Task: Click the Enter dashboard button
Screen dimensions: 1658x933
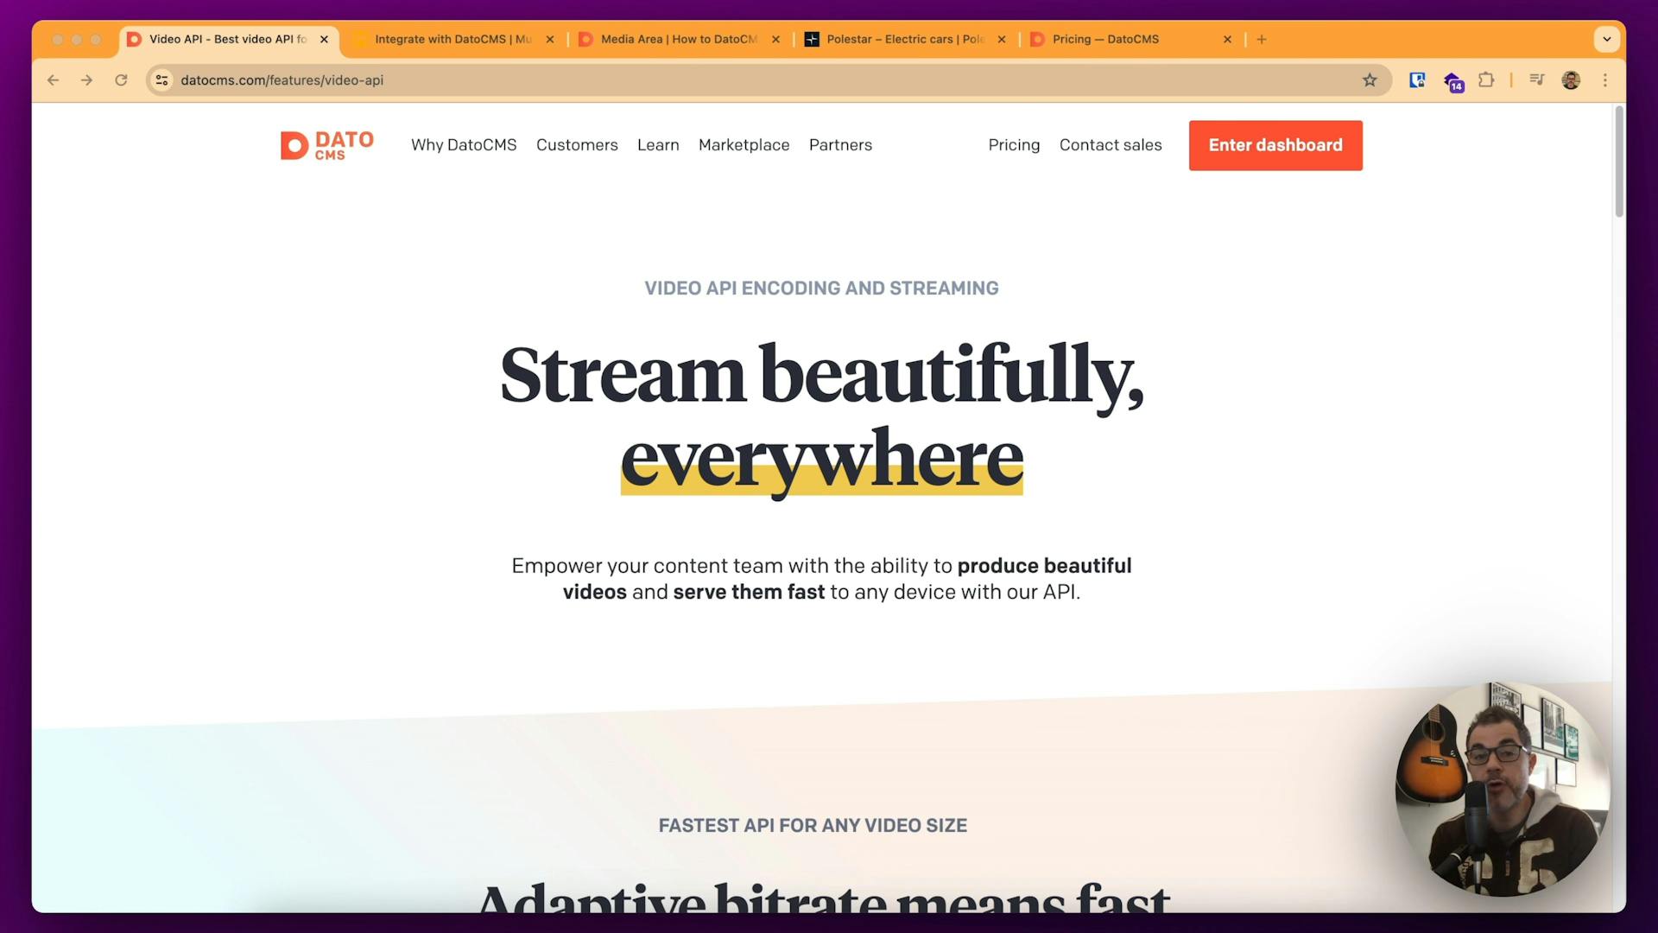Action: [x=1275, y=144]
